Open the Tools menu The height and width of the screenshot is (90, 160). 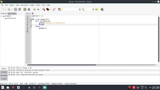click(x=43, y=5)
